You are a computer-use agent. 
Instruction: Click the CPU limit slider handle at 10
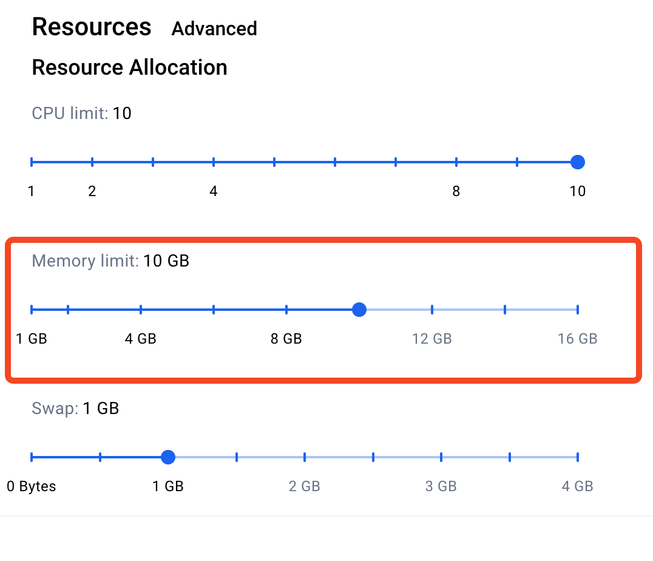pyautogui.click(x=578, y=162)
